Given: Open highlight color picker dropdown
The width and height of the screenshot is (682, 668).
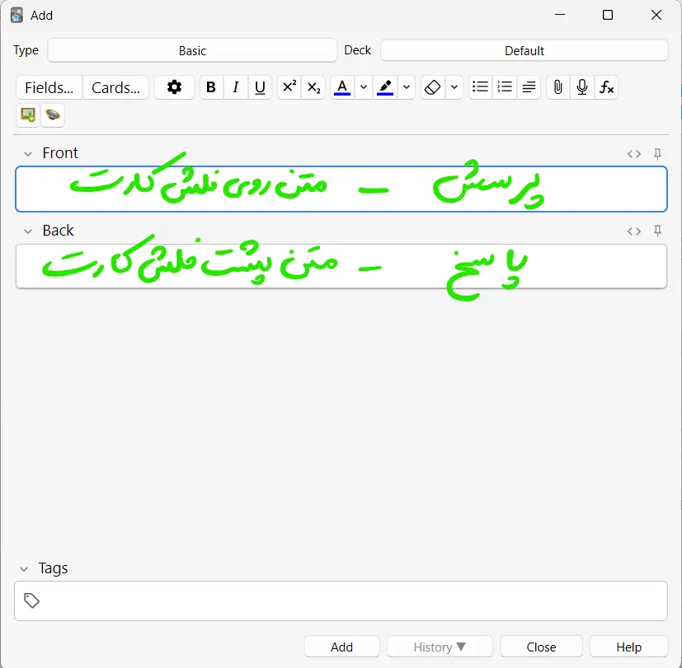Looking at the screenshot, I should [407, 87].
